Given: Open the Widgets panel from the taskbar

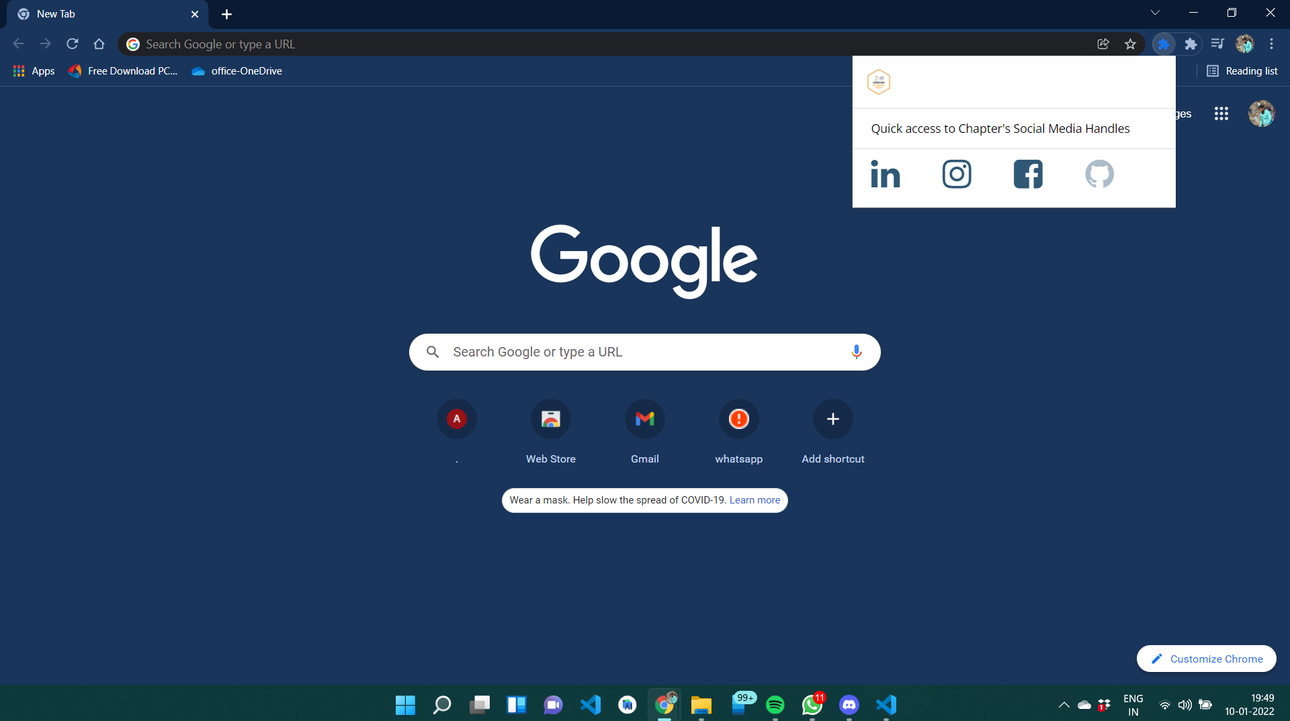Looking at the screenshot, I should click(x=516, y=705).
